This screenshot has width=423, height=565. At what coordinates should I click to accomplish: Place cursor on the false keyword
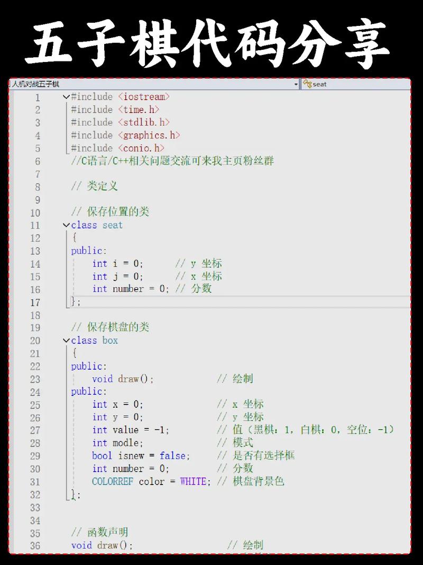(x=172, y=455)
